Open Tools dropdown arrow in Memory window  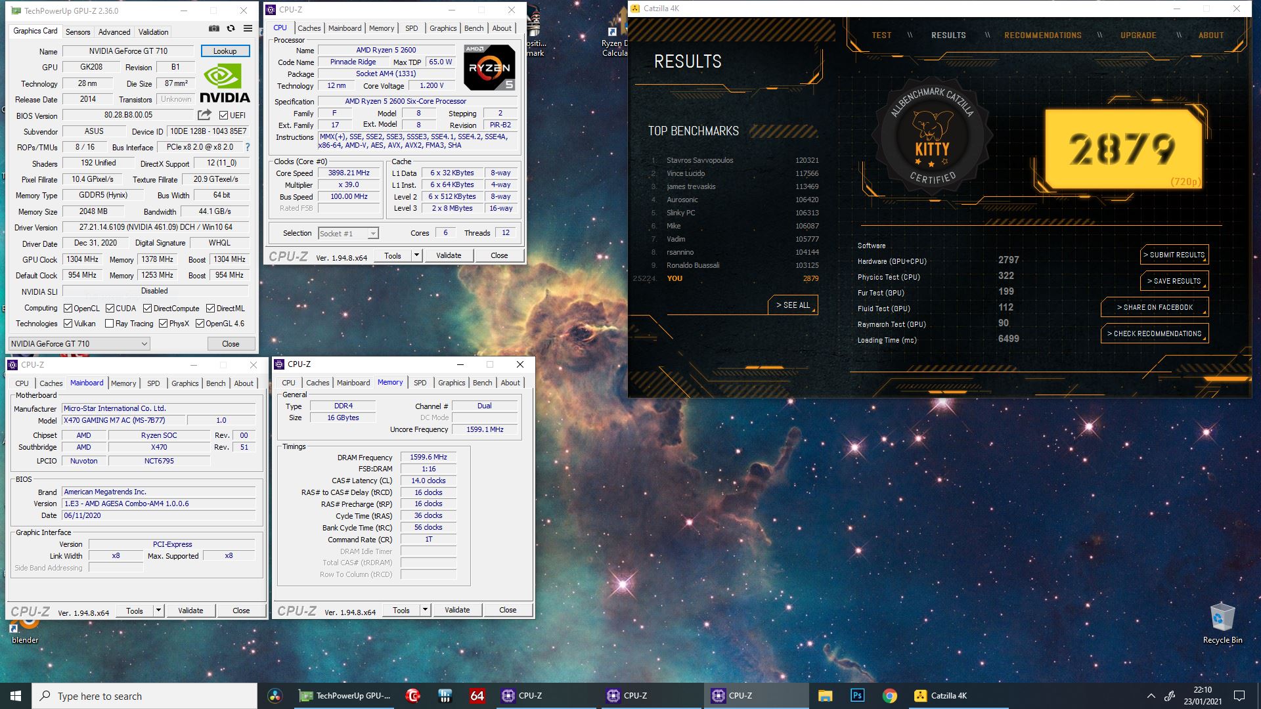425,610
